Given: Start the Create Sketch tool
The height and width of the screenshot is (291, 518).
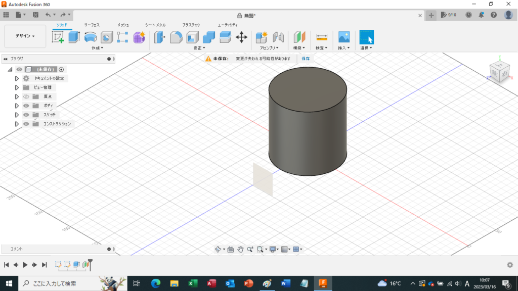Looking at the screenshot, I should click(58, 37).
